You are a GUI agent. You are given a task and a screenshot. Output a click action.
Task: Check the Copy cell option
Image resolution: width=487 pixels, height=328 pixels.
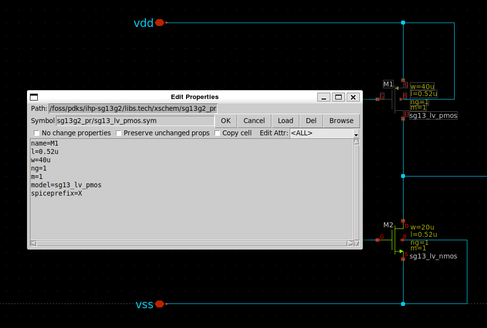tap(217, 133)
